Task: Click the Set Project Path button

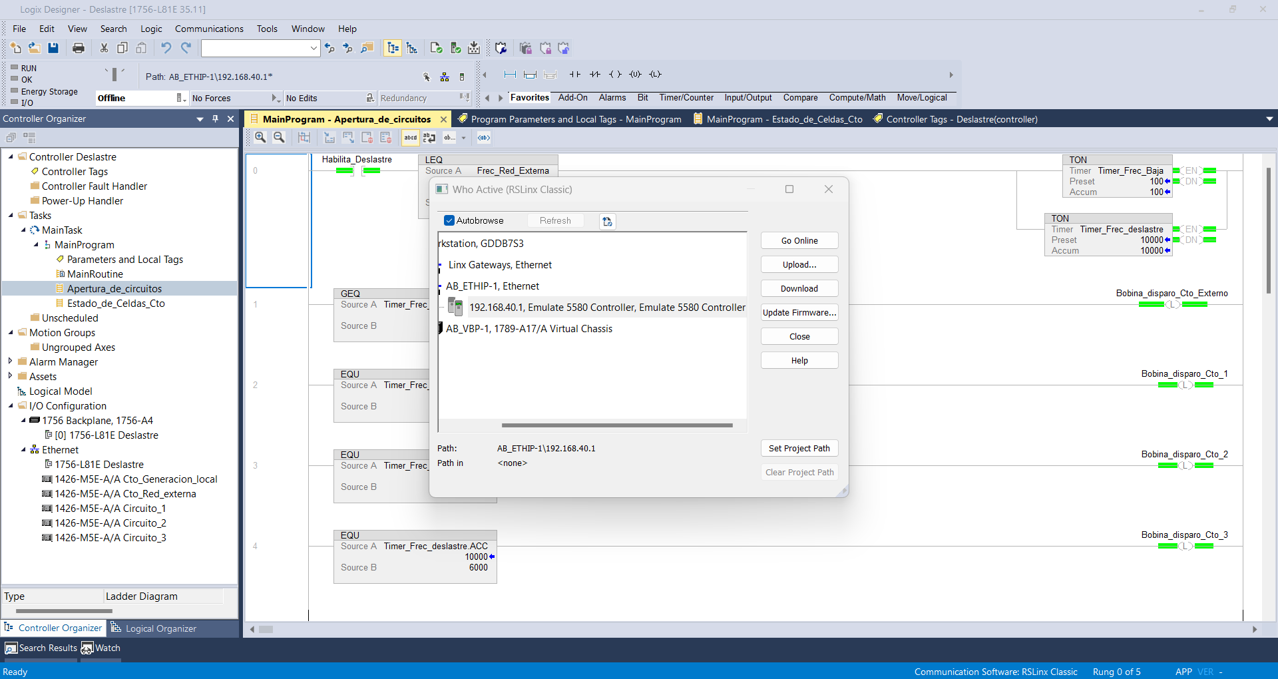Action: [x=799, y=449]
